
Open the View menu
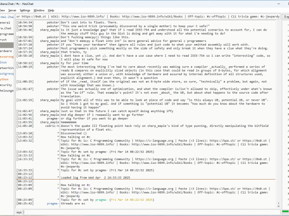pos(3,9)
